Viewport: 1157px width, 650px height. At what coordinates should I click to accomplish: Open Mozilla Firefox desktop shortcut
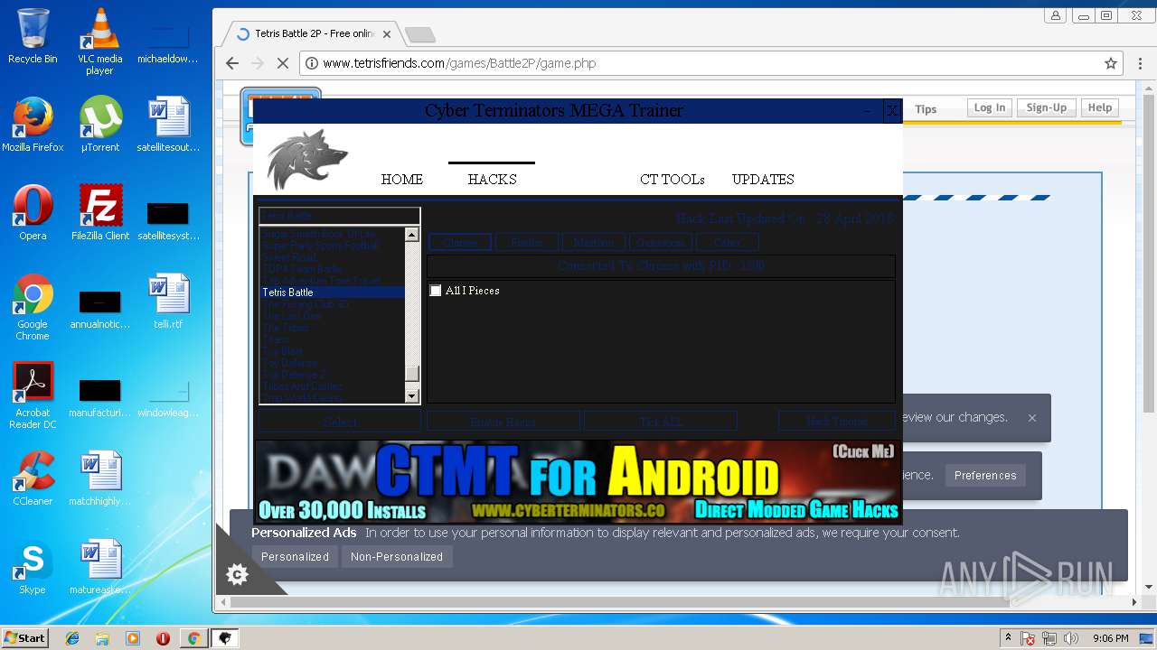tap(33, 125)
